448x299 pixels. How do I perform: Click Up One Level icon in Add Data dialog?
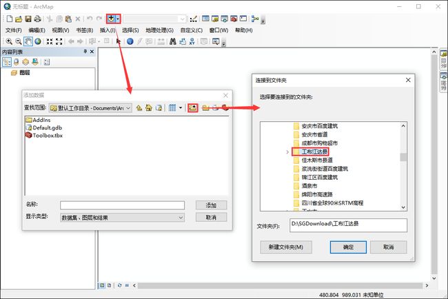tap(139, 107)
